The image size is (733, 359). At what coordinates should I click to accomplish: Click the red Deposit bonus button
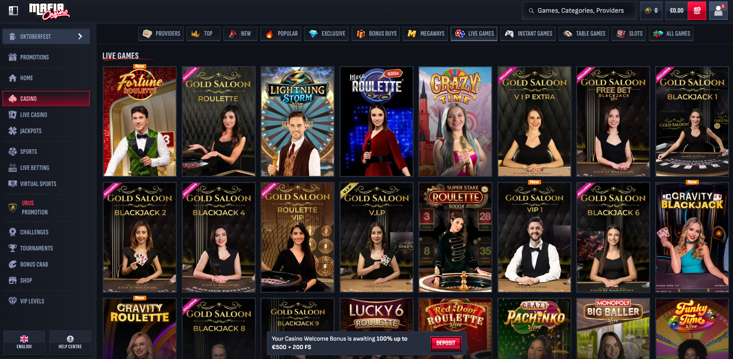445,343
